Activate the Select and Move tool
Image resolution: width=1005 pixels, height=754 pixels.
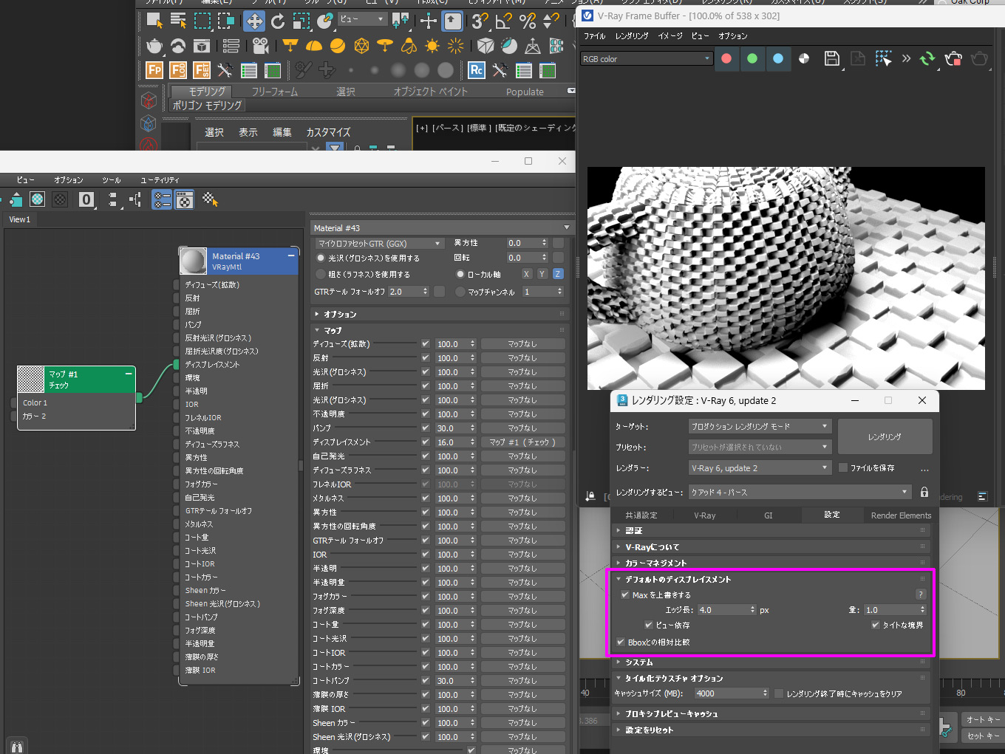[x=254, y=21]
